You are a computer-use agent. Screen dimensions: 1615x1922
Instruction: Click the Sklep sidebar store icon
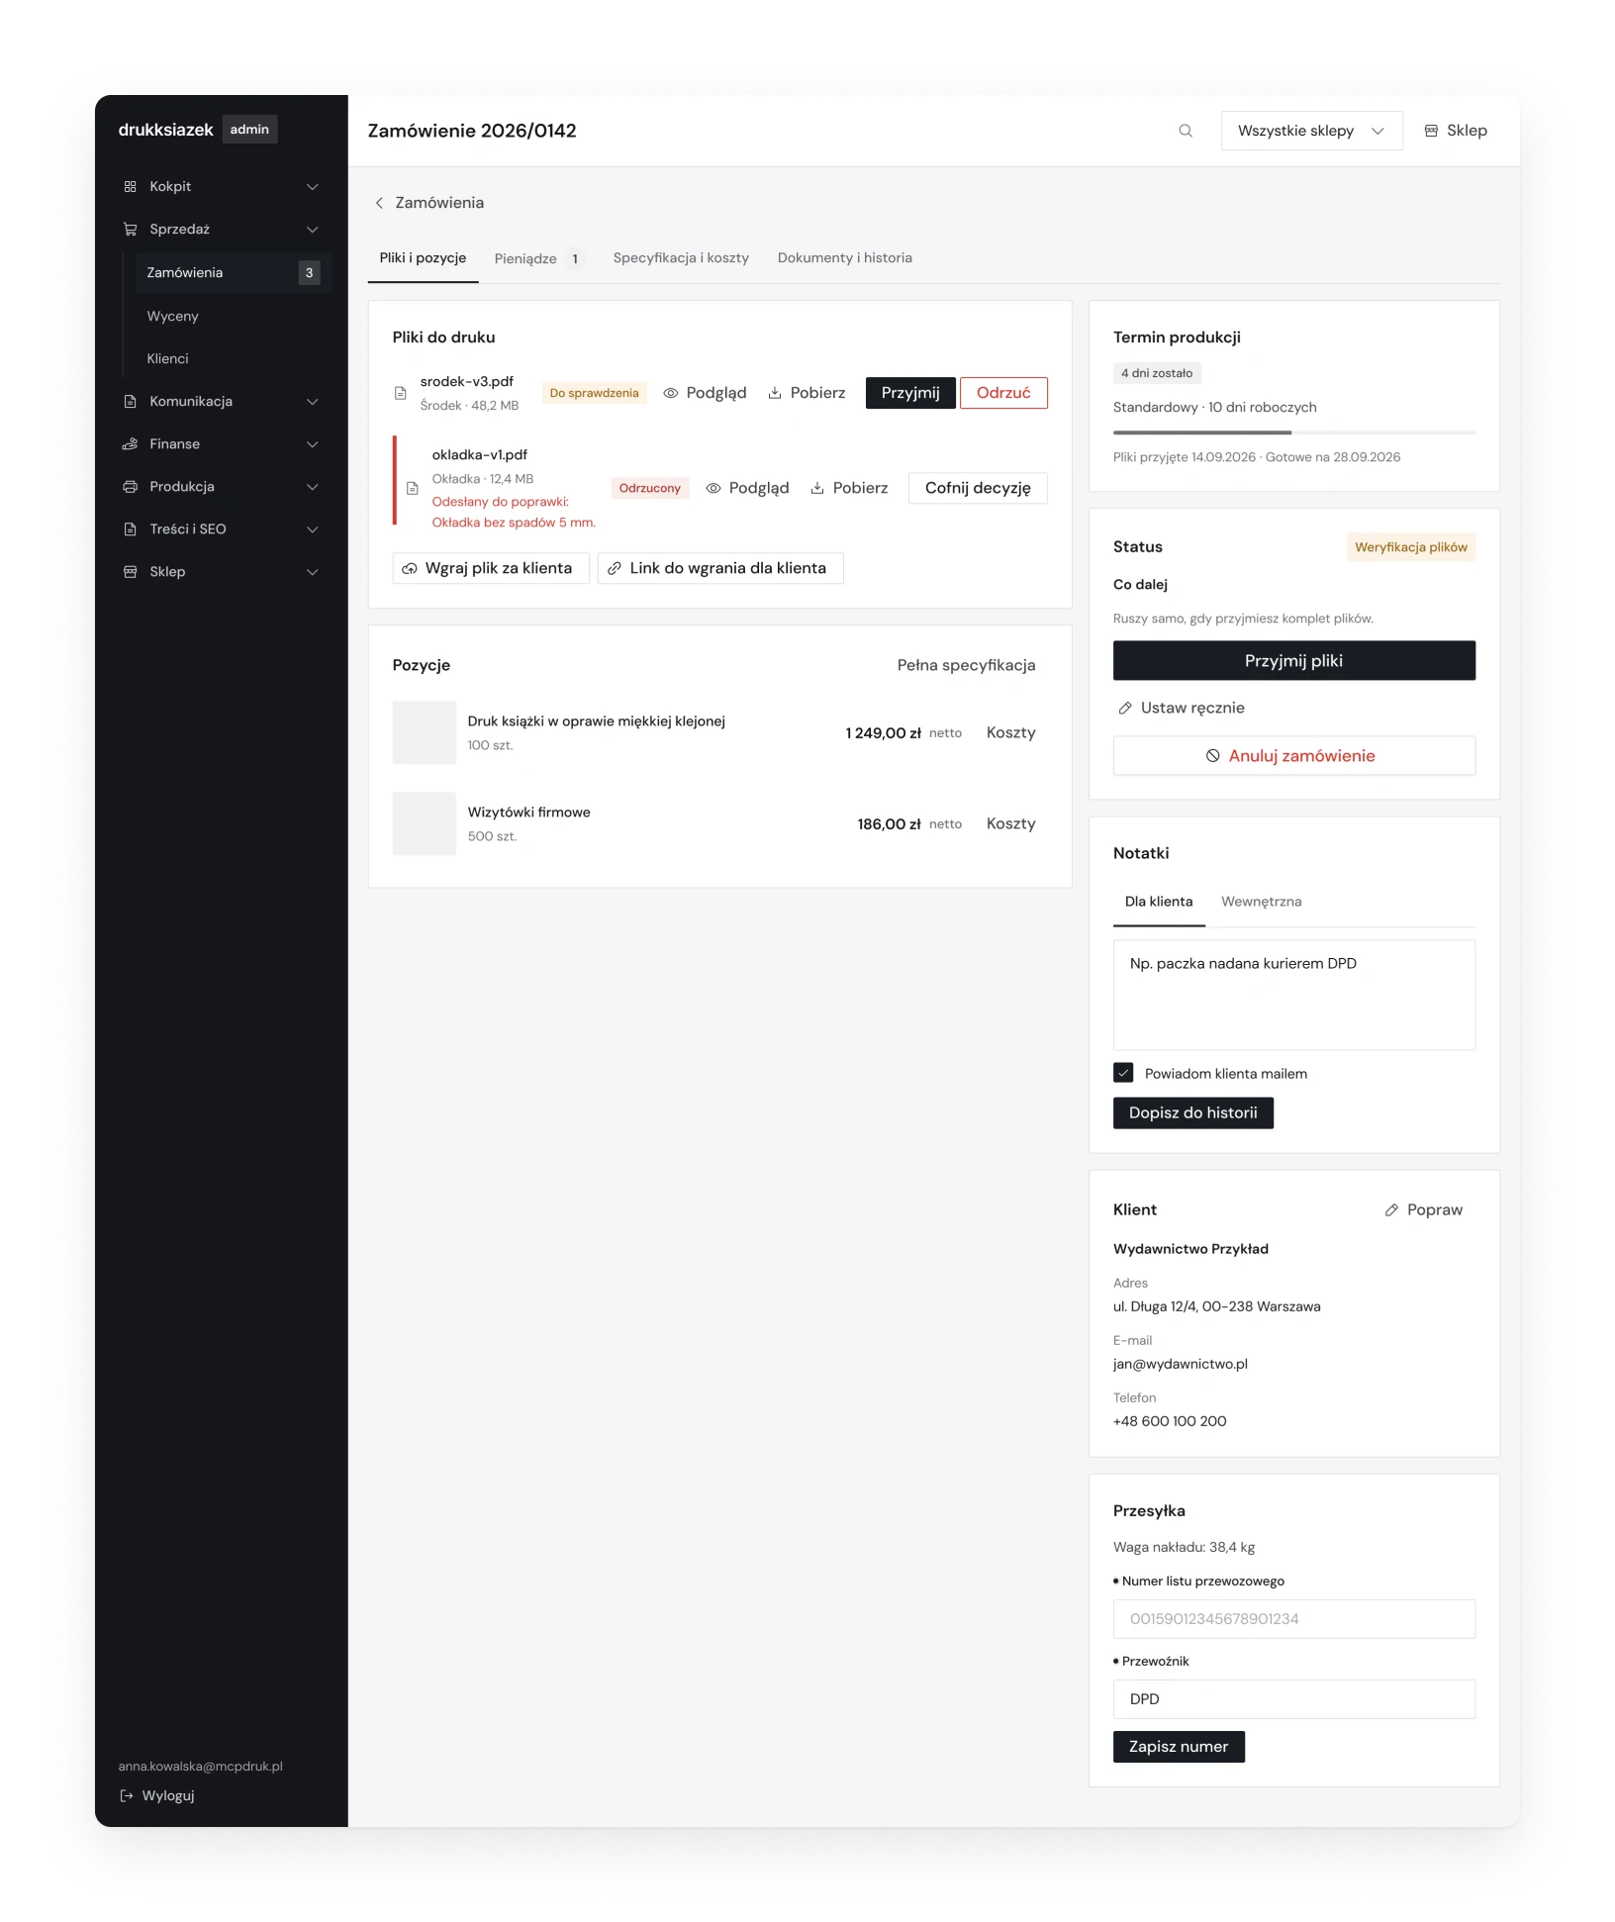click(x=130, y=571)
